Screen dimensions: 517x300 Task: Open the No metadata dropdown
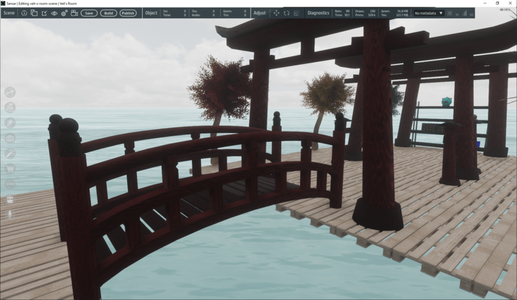coord(428,13)
